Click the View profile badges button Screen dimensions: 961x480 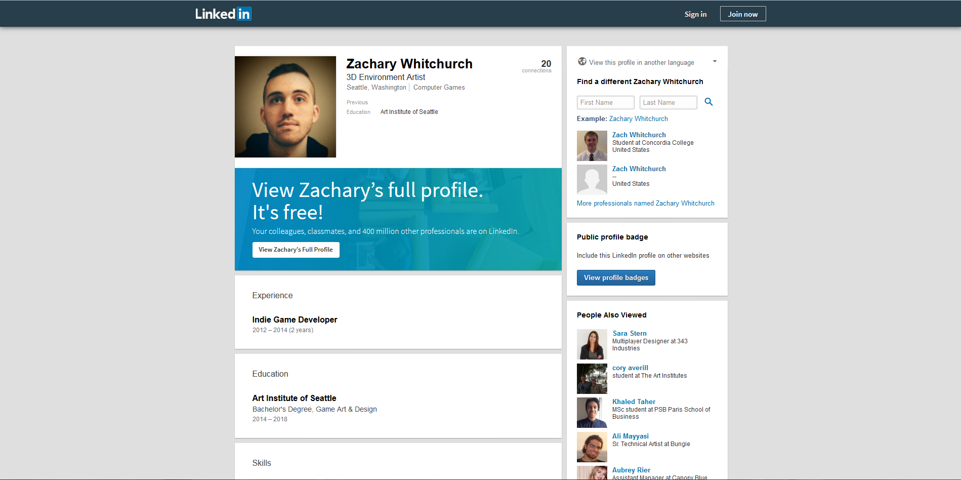click(616, 278)
